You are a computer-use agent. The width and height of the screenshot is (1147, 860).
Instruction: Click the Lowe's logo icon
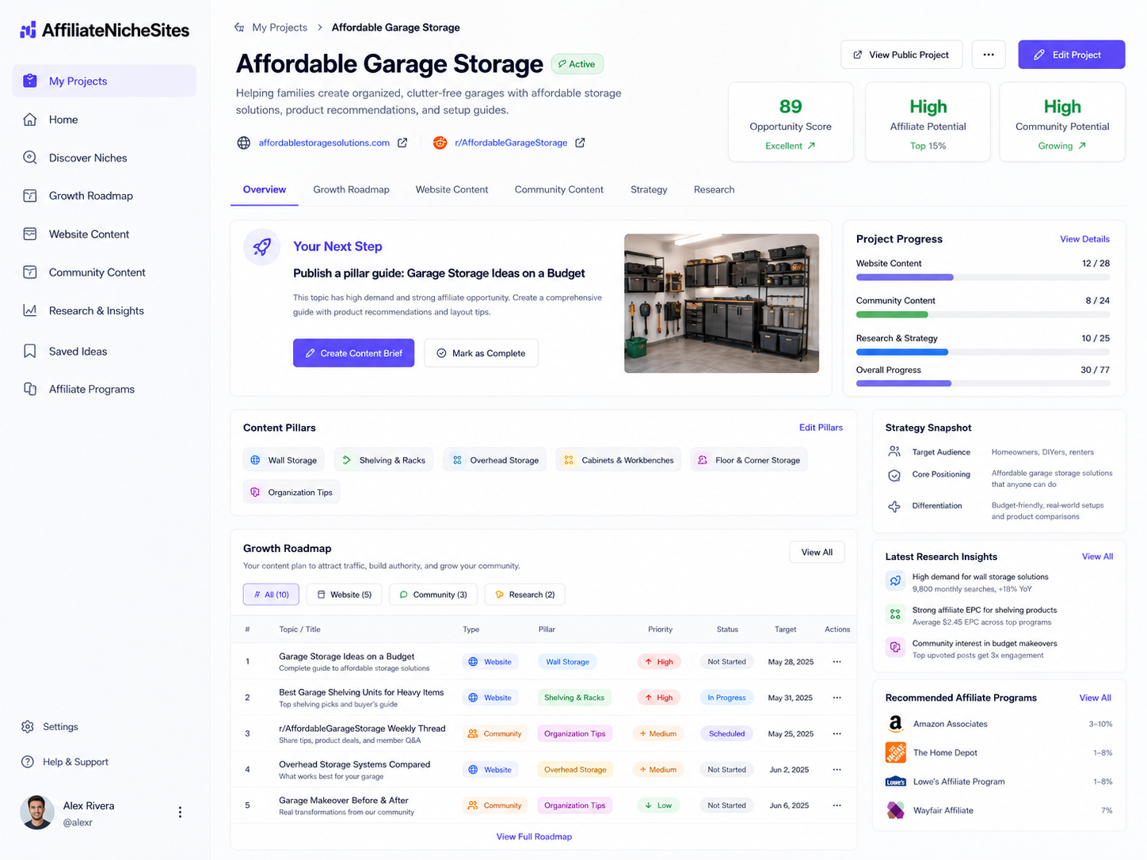coord(895,782)
